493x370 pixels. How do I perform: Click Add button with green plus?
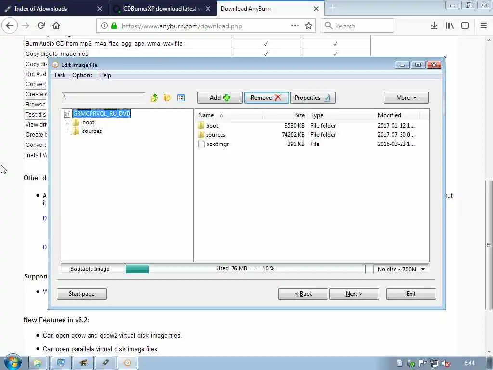220,98
